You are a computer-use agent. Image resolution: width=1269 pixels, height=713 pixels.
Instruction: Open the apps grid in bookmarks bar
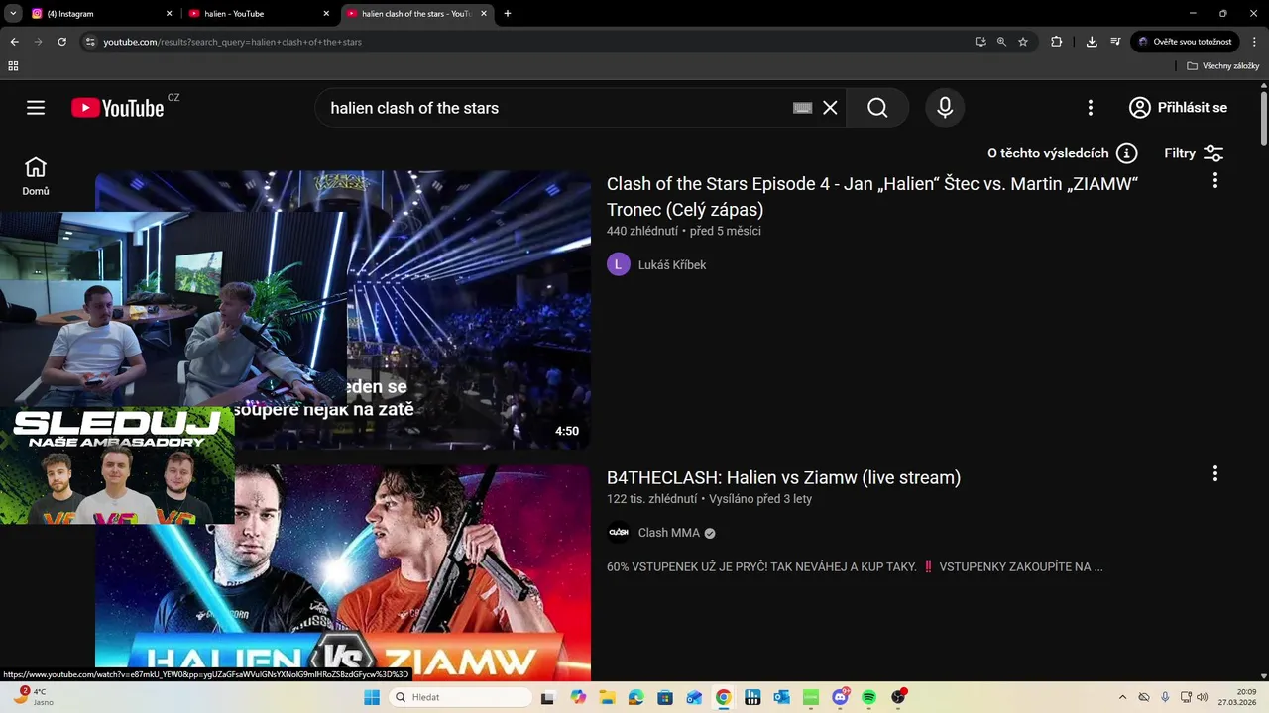[x=13, y=66]
